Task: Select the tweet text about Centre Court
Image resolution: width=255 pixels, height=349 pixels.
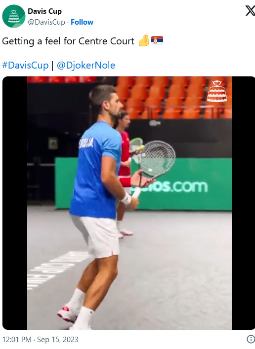Action: click(x=68, y=41)
